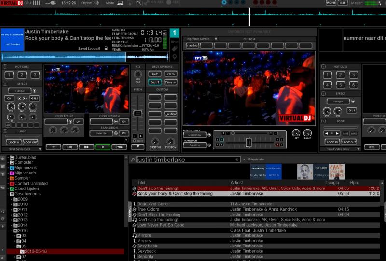Click the SIZE button in top bar

(343, 3)
